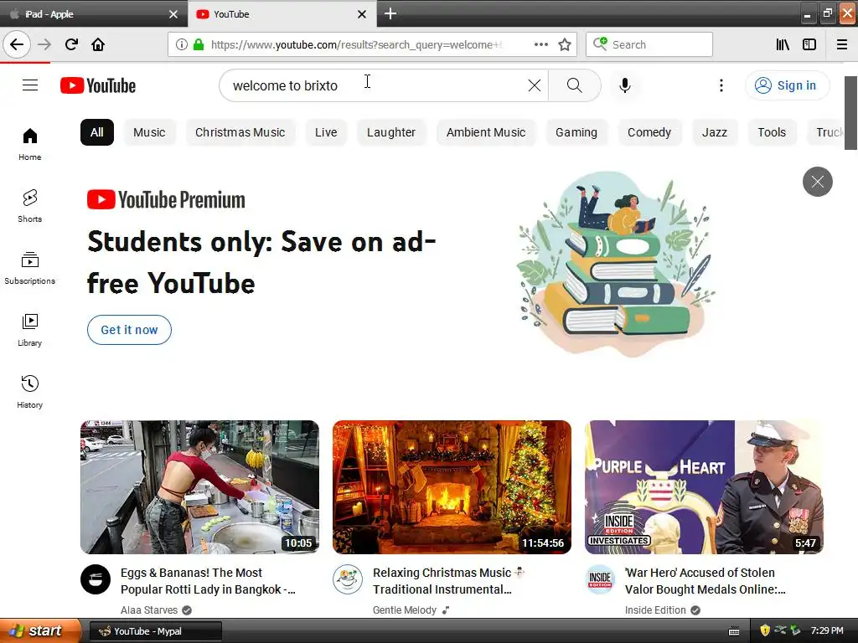Toggle the browser sidebar view icon
Image resolution: width=858 pixels, height=643 pixels.
coord(809,44)
